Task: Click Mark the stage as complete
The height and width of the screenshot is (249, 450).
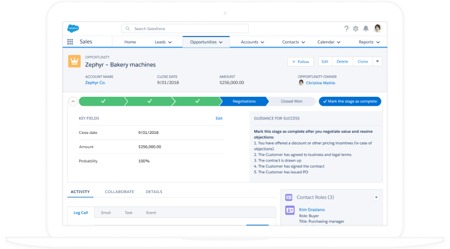Action: click(350, 101)
